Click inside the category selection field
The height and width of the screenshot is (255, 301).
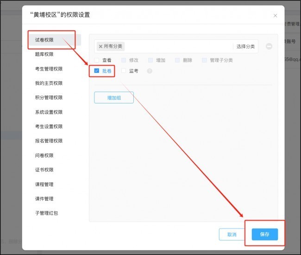[x=176, y=46]
